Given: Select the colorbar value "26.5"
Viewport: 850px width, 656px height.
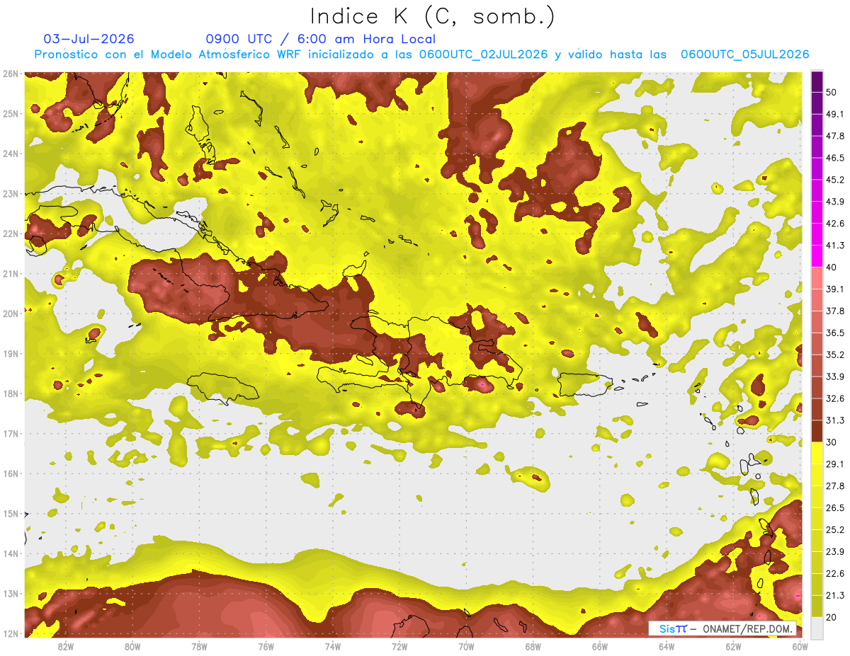Looking at the screenshot, I should [834, 508].
